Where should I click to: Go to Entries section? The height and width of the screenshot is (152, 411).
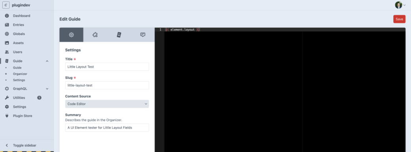(18, 25)
